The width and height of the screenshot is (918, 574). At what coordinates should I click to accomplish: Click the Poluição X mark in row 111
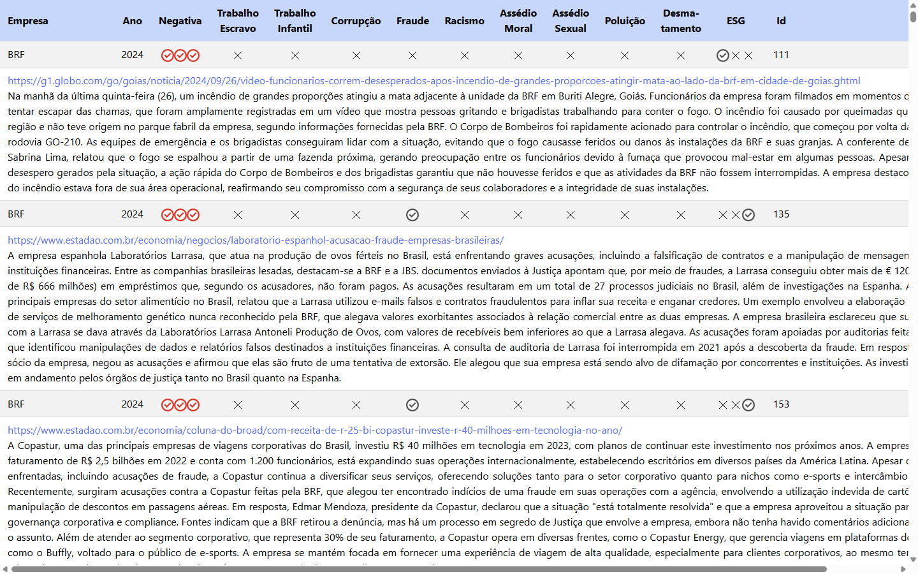pos(625,55)
